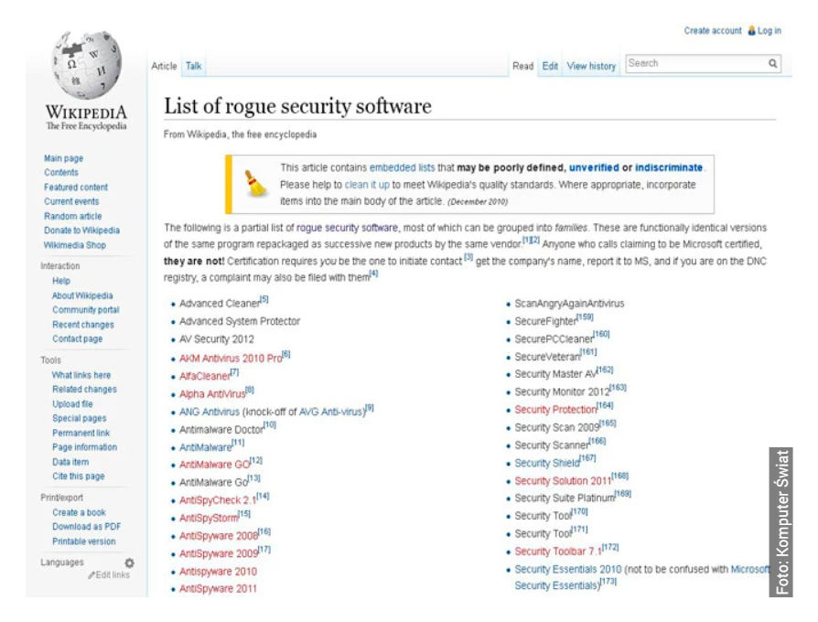
Task: Open the AVG Anti-virus link
Action: tap(330, 412)
